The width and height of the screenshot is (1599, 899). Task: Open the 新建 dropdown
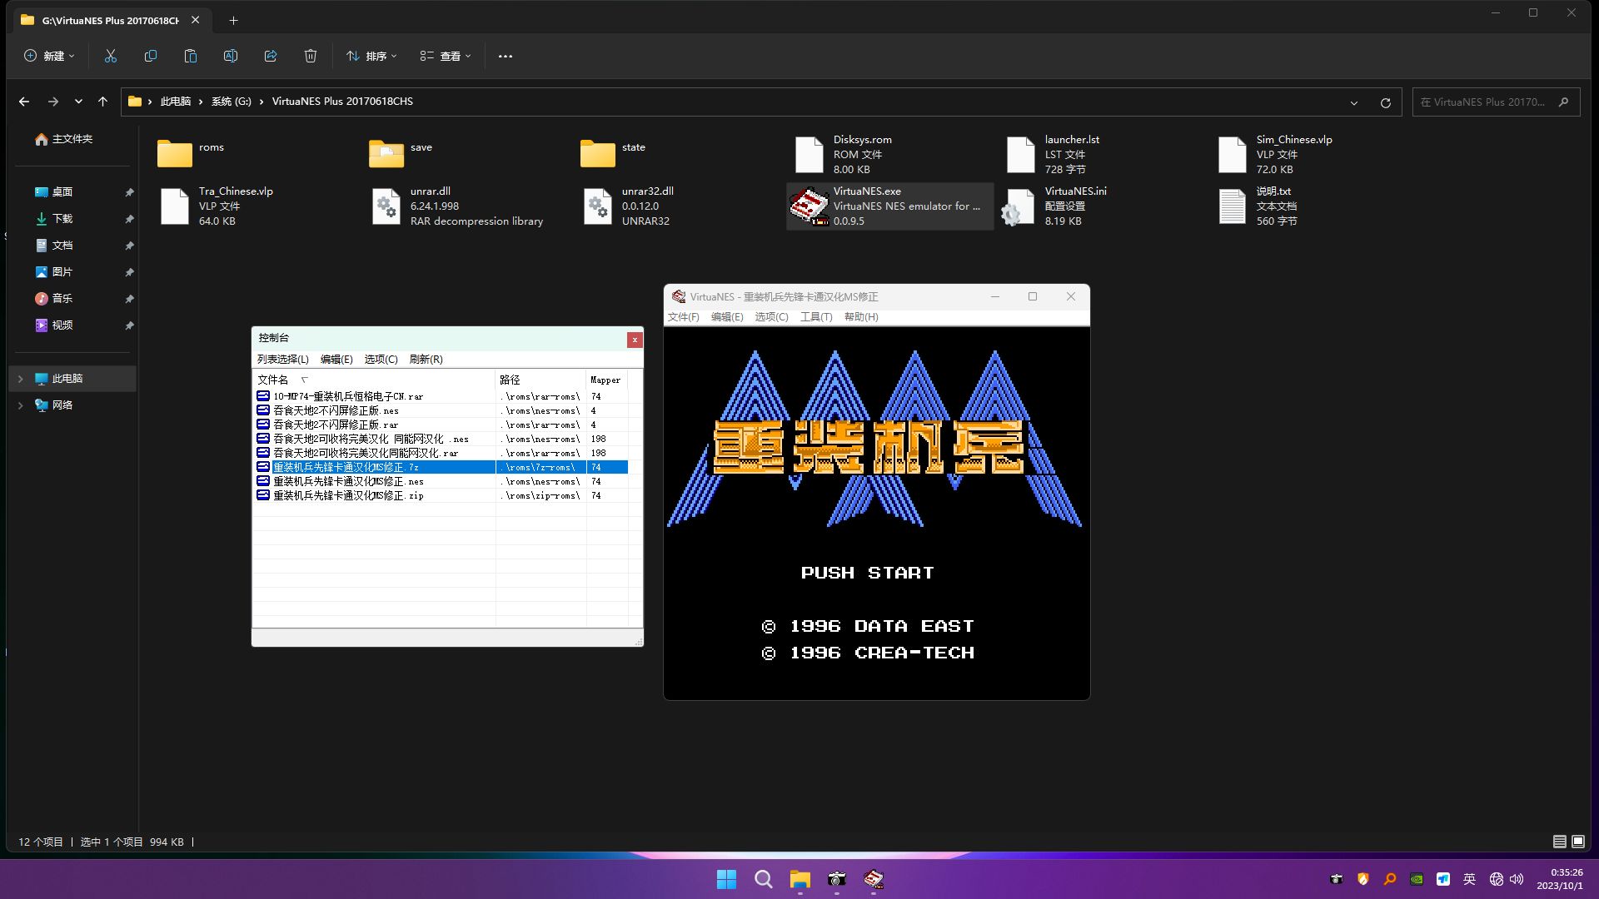coord(50,56)
